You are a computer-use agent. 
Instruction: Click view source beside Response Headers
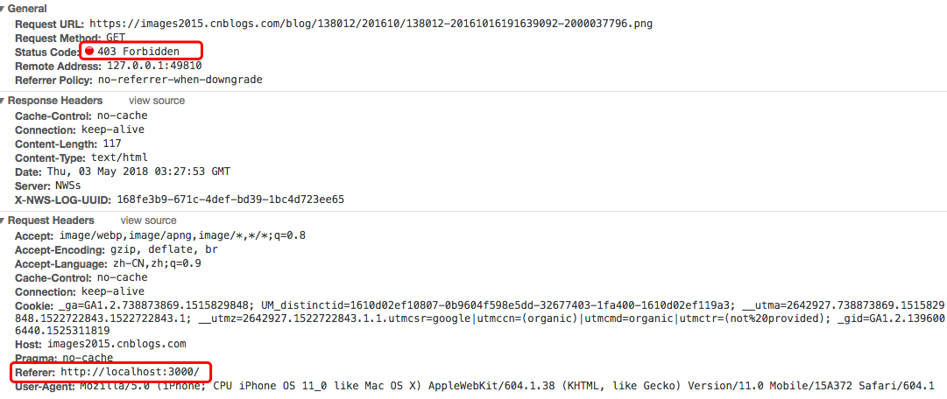point(157,101)
